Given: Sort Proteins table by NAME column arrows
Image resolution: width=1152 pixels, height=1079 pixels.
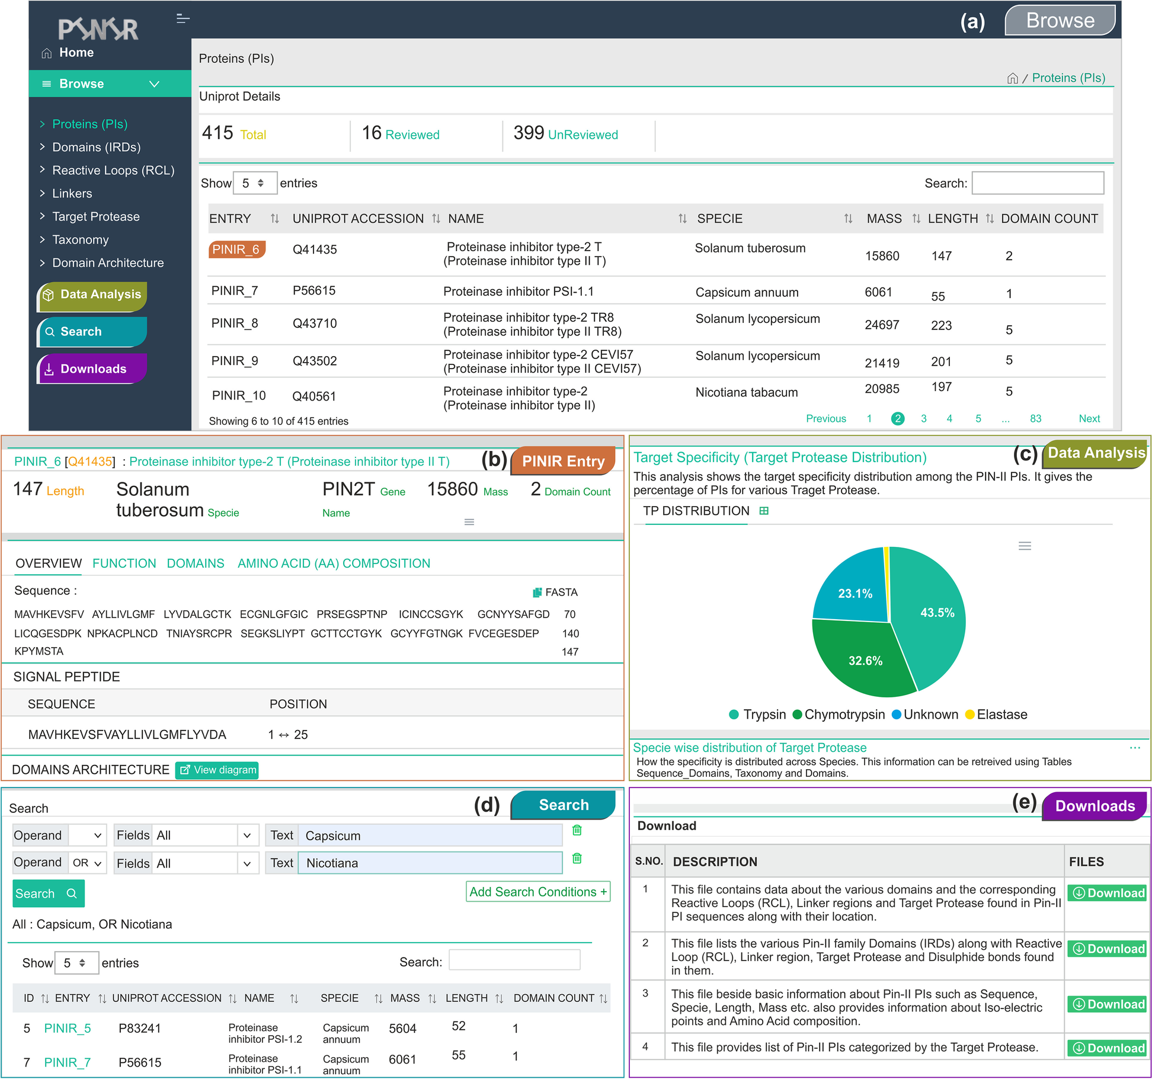Looking at the screenshot, I should point(683,219).
